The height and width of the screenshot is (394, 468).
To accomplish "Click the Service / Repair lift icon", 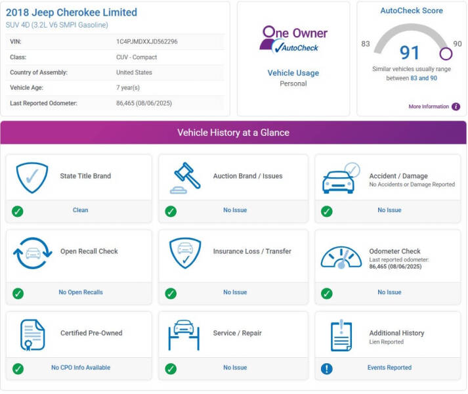I will [184, 334].
